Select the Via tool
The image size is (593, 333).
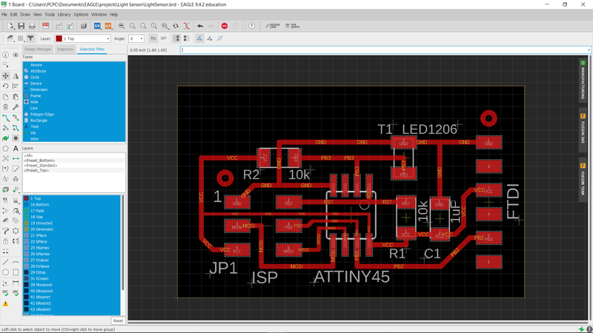(x=6, y=138)
